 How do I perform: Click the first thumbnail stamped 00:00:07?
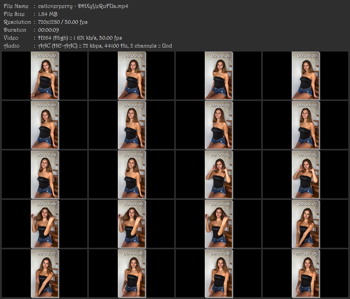[x=305, y=224]
